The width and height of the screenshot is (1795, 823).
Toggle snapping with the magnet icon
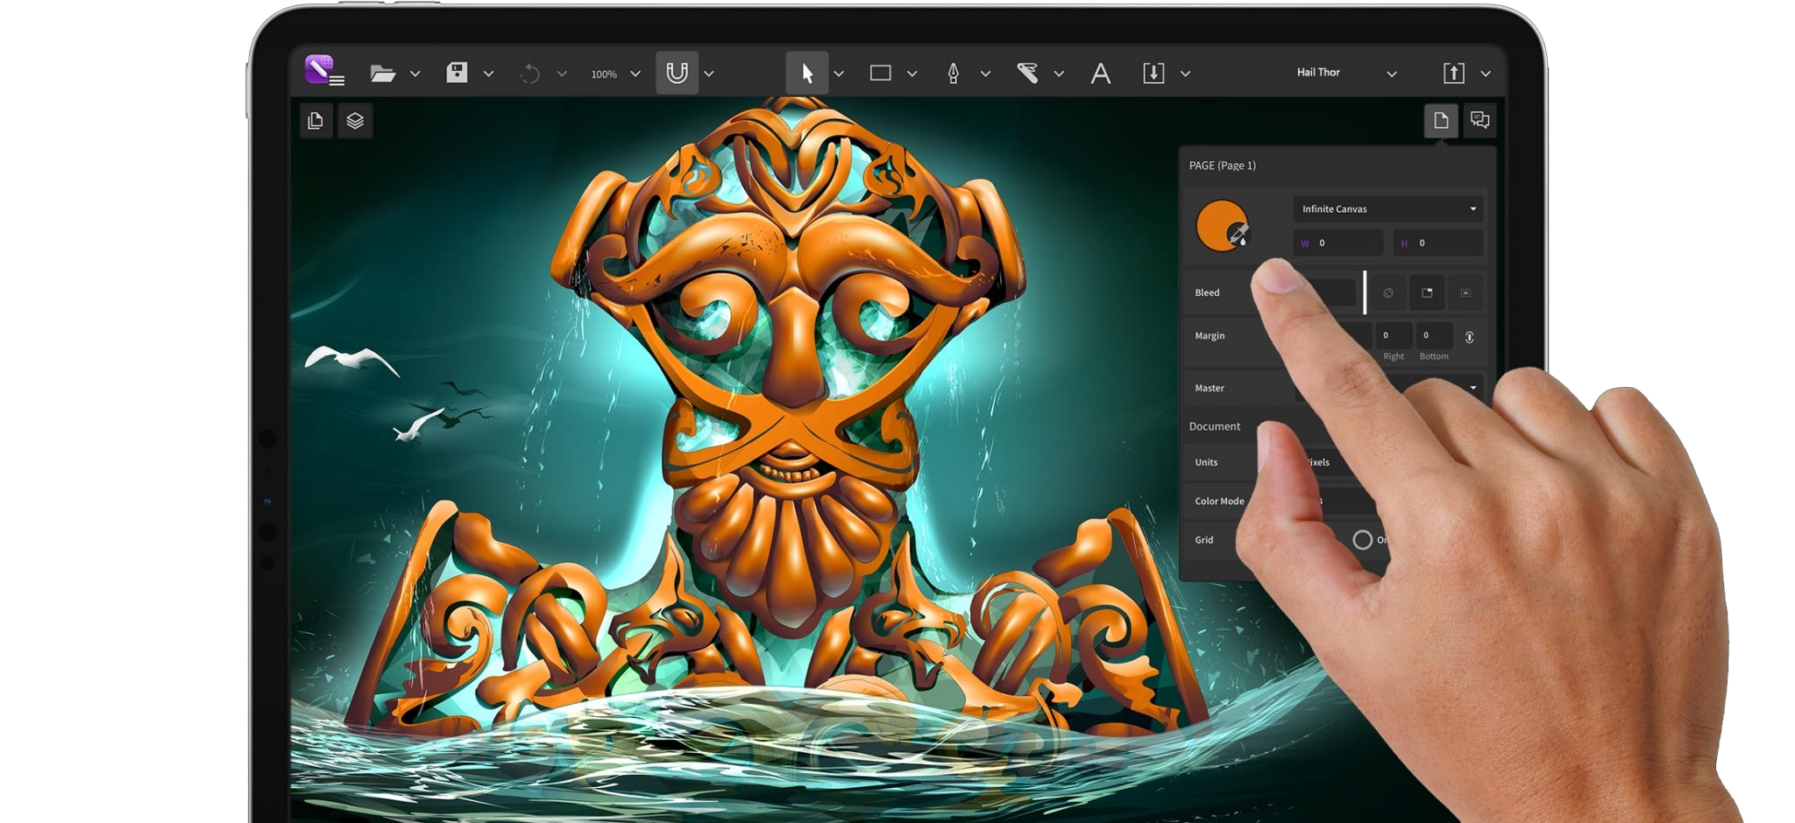click(x=677, y=74)
